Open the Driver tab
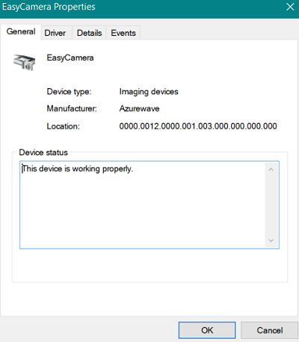 [x=55, y=33]
